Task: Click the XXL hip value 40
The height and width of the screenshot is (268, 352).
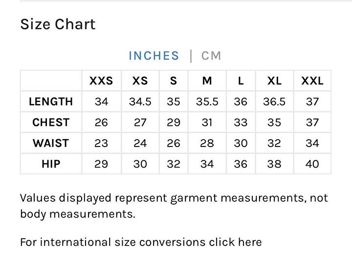Action: tap(312, 164)
